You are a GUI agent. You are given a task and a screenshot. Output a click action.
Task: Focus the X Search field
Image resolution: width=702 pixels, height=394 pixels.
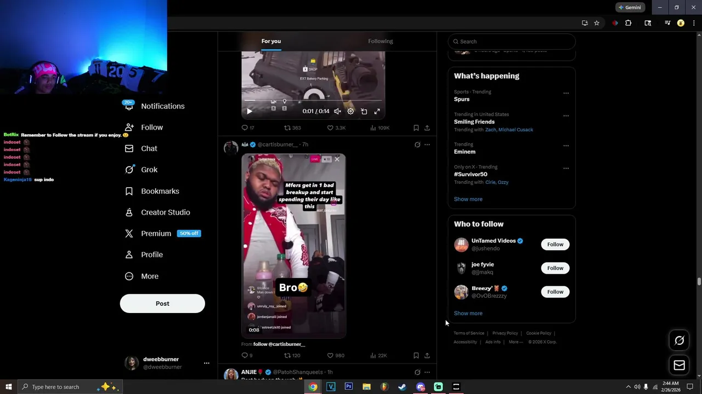point(512,42)
